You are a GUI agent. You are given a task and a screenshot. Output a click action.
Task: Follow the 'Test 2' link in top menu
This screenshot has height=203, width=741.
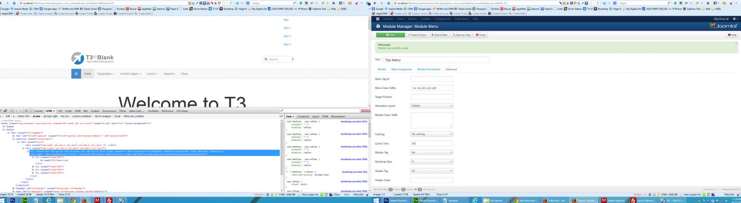point(287,36)
